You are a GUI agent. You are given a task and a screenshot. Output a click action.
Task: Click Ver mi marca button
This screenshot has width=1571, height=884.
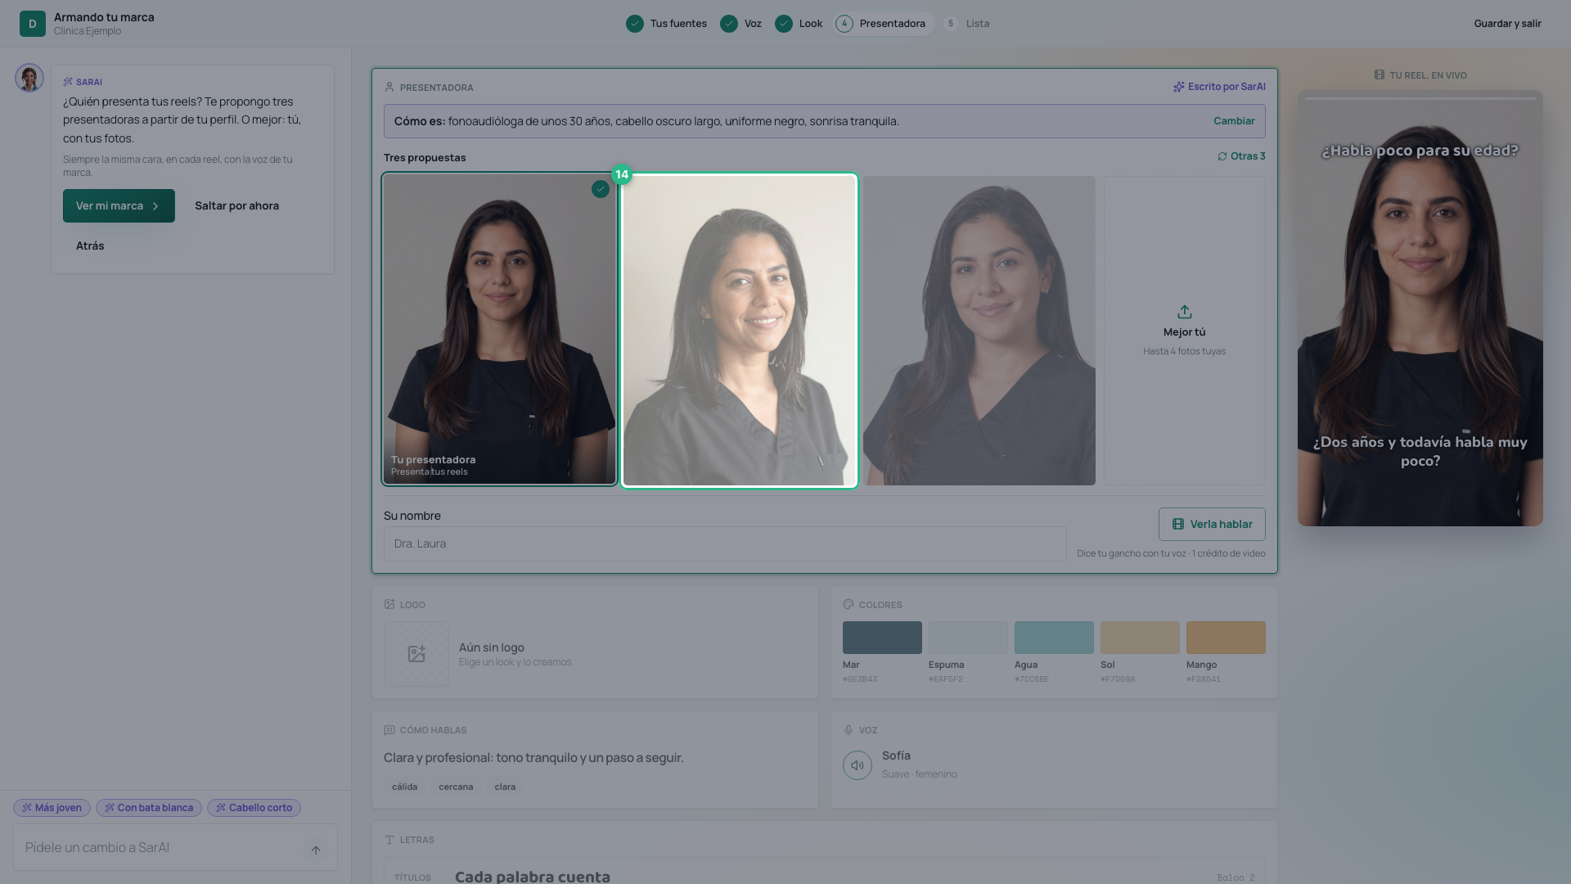click(x=119, y=205)
